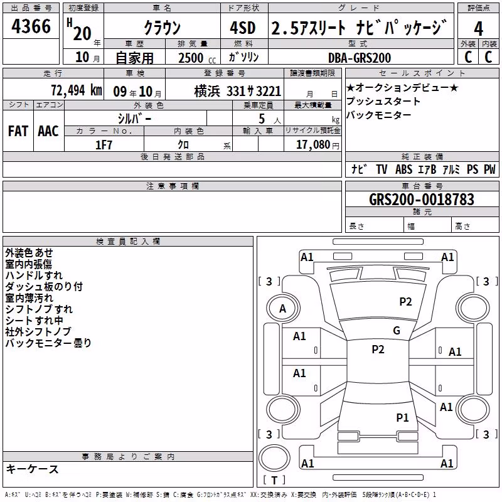Select the car name クラウン
This screenshot has height=502, width=502.
pos(162,28)
